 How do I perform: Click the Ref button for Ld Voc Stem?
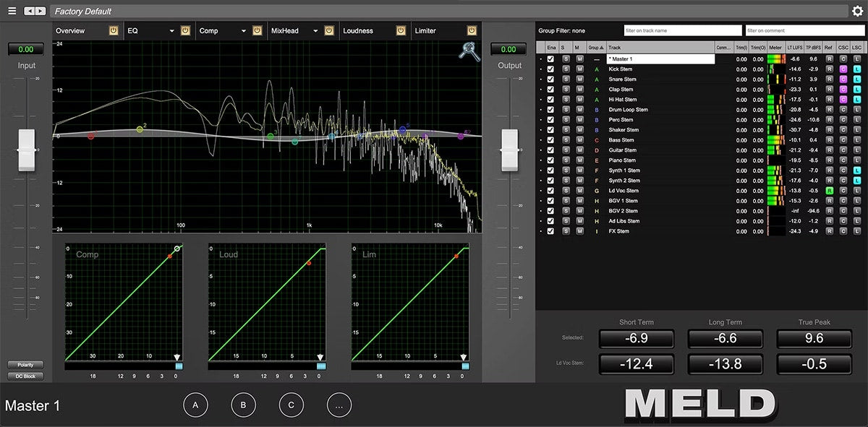[830, 191]
